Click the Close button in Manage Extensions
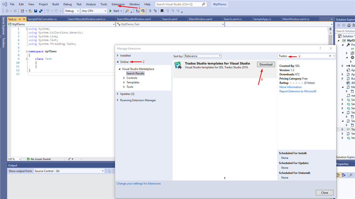This screenshot has height=199, width=355. (x=325, y=193)
